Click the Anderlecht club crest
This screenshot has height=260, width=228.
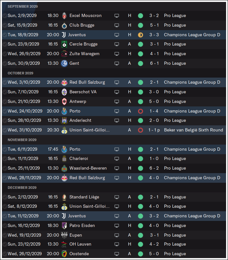click(x=64, y=121)
